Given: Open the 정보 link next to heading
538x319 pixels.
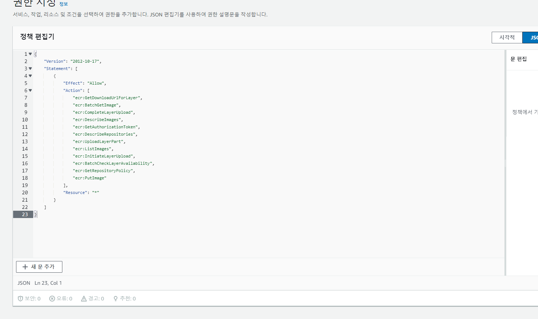Looking at the screenshot, I should coord(63,4).
